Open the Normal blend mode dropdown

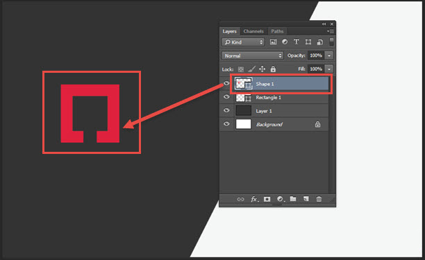(252, 55)
